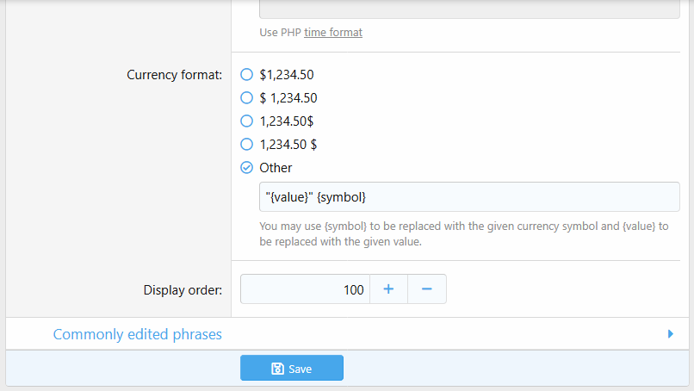Focus the Display order number field
Viewport: 694px width, 391px height.
[x=305, y=289]
